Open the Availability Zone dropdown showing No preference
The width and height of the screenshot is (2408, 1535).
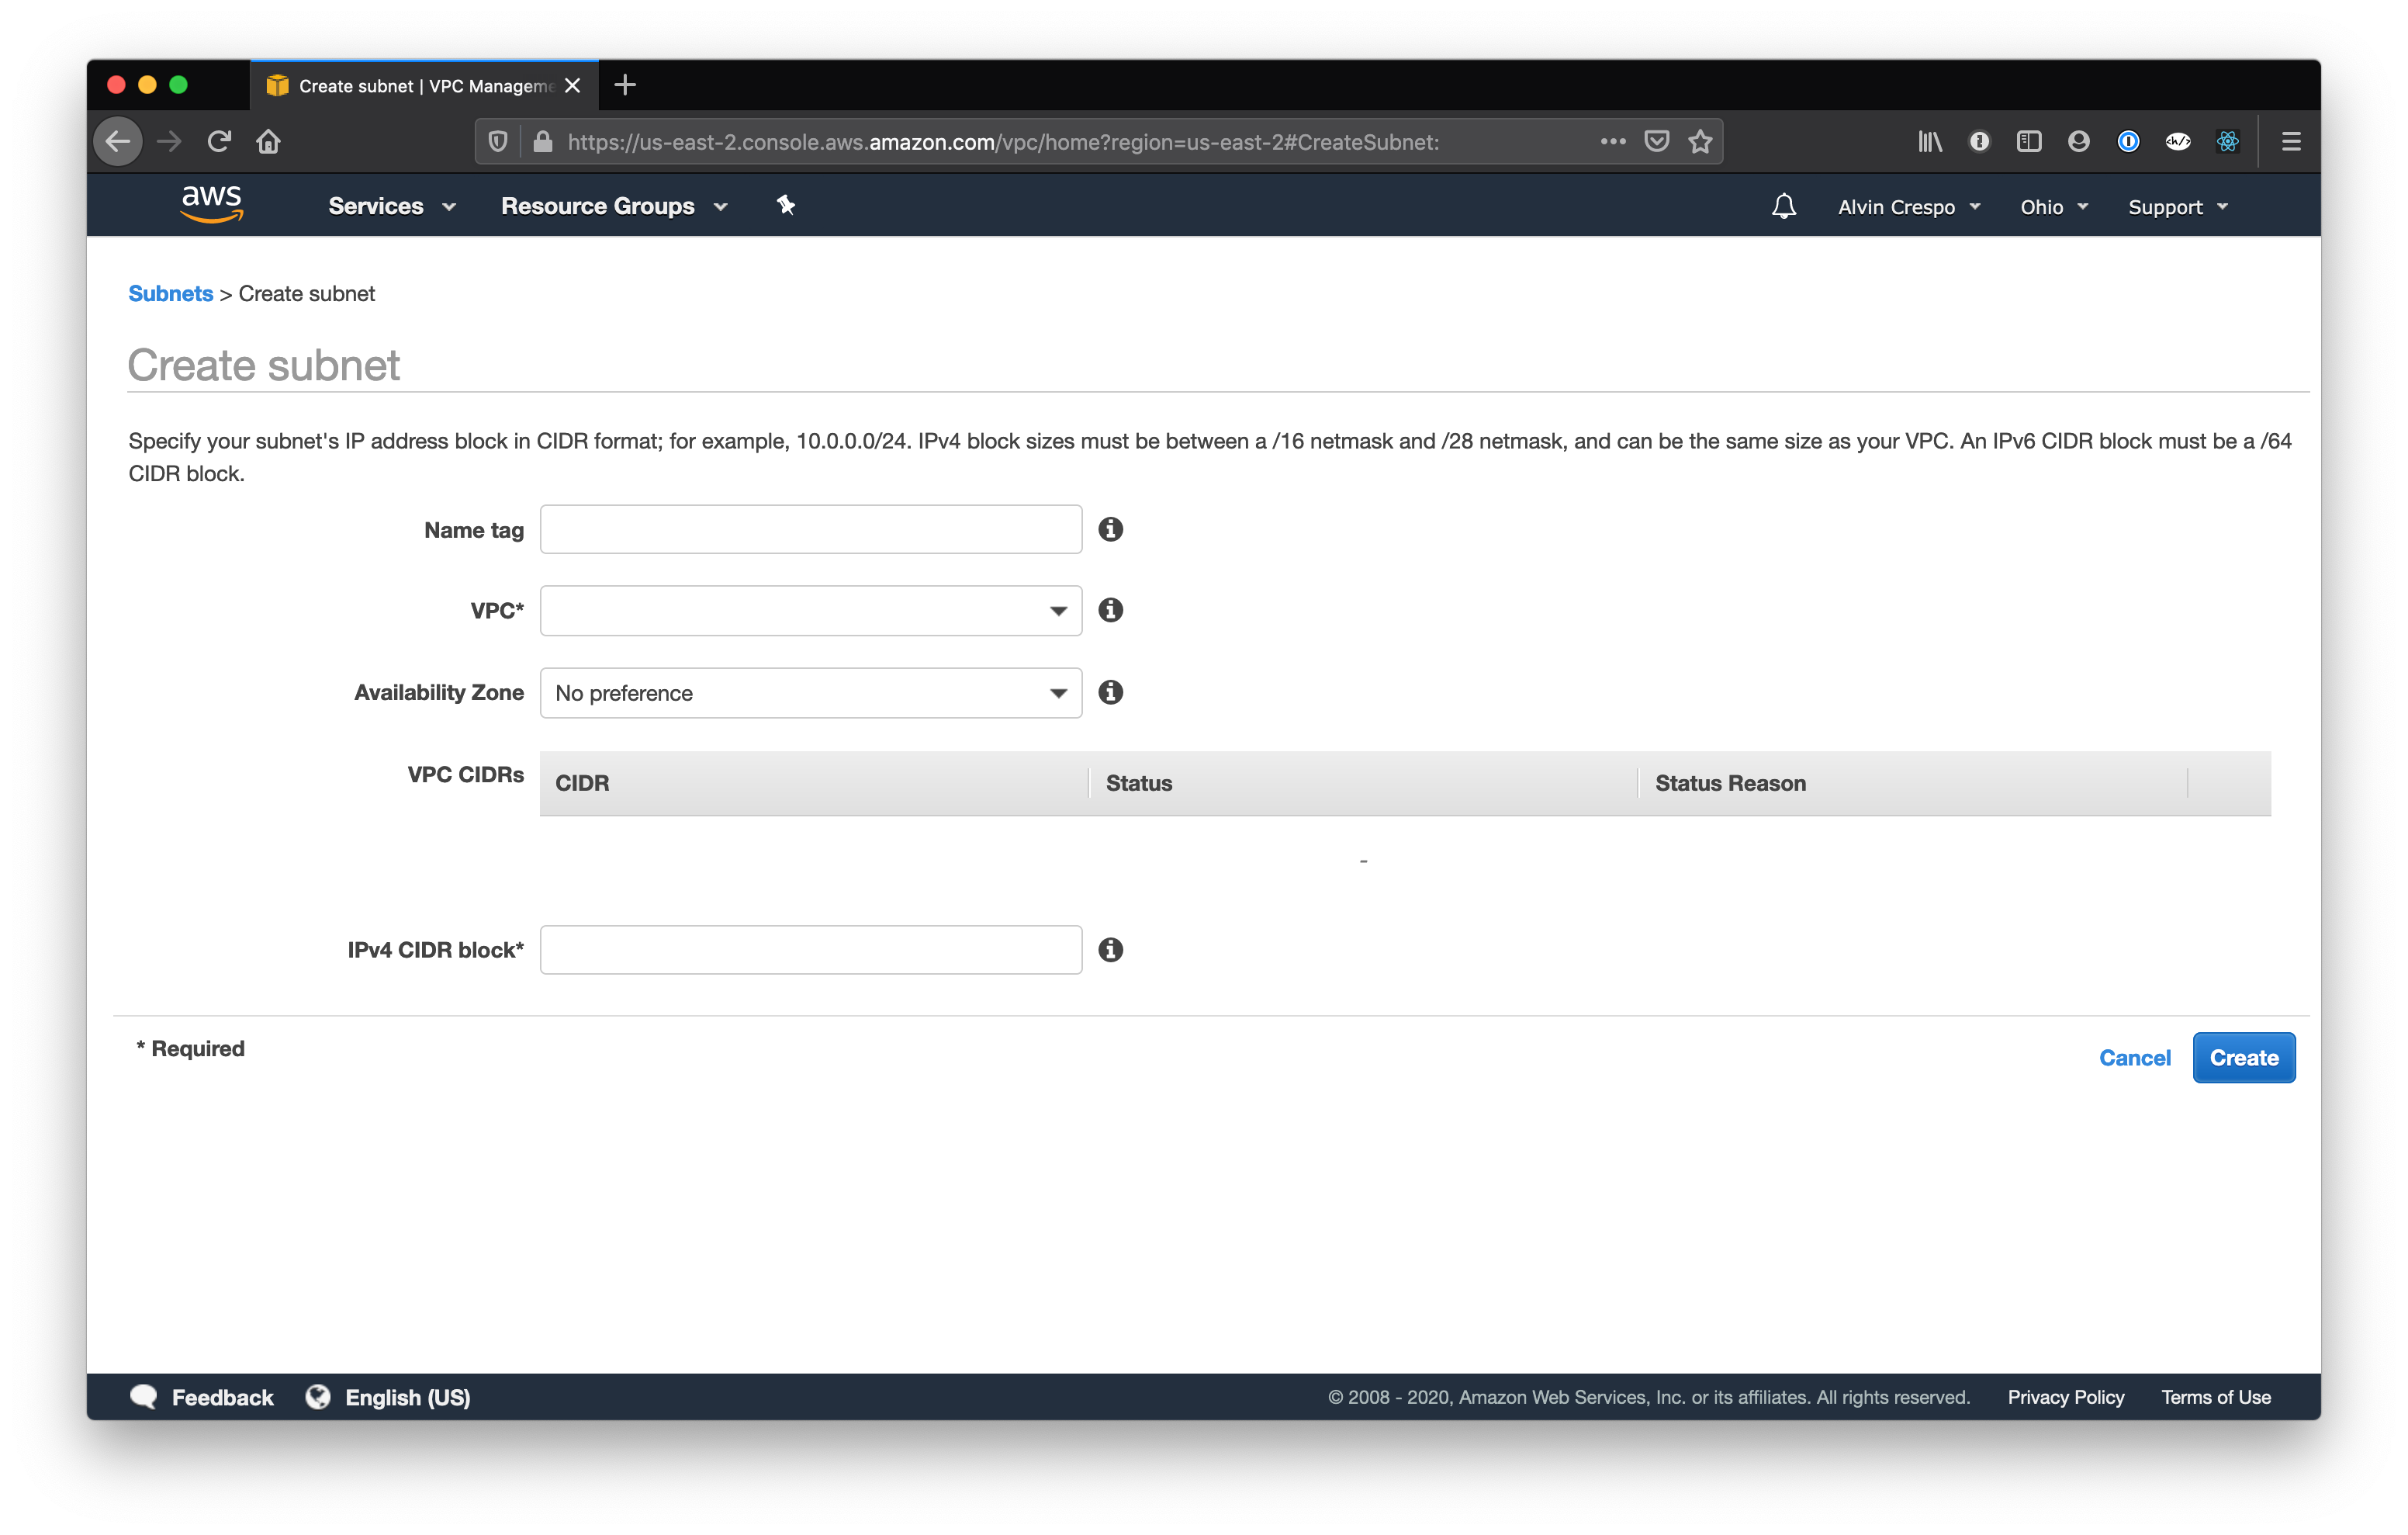point(810,692)
